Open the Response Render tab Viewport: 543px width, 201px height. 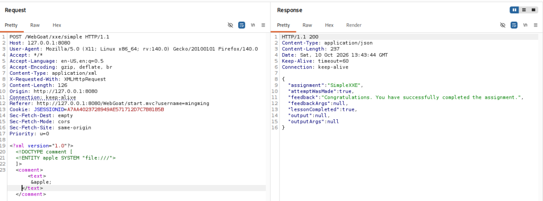(354, 25)
